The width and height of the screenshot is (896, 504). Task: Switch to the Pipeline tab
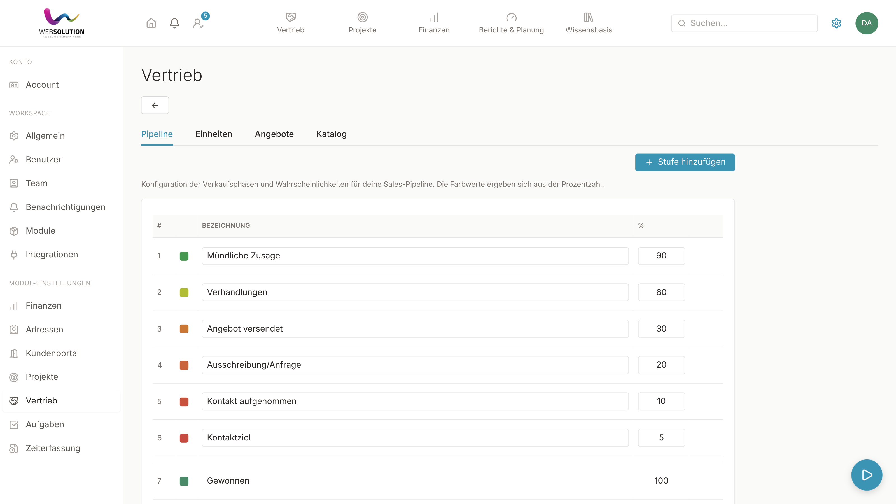coord(157,134)
